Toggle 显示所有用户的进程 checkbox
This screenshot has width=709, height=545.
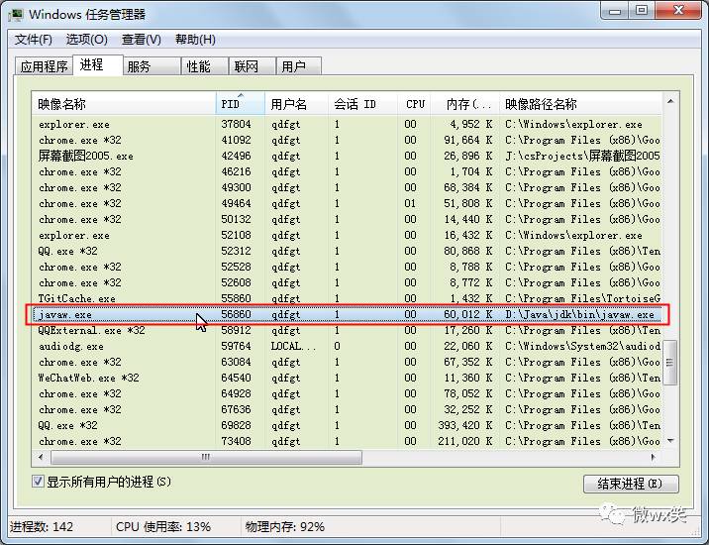coord(38,482)
